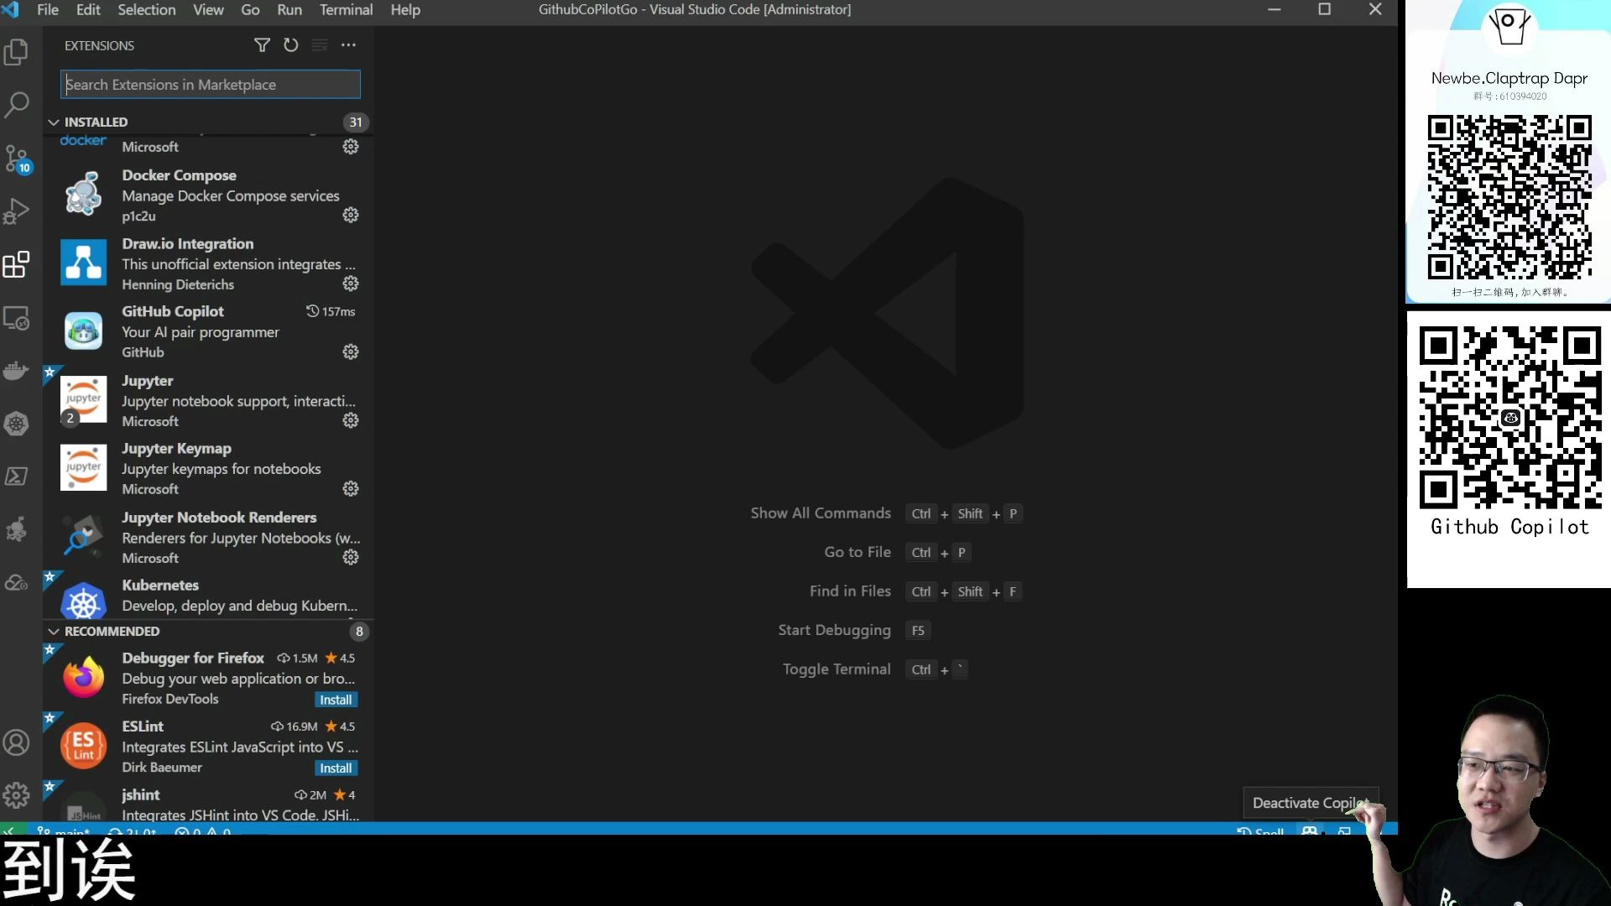
Task: Install the ESLint extension
Action: coord(336,768)
